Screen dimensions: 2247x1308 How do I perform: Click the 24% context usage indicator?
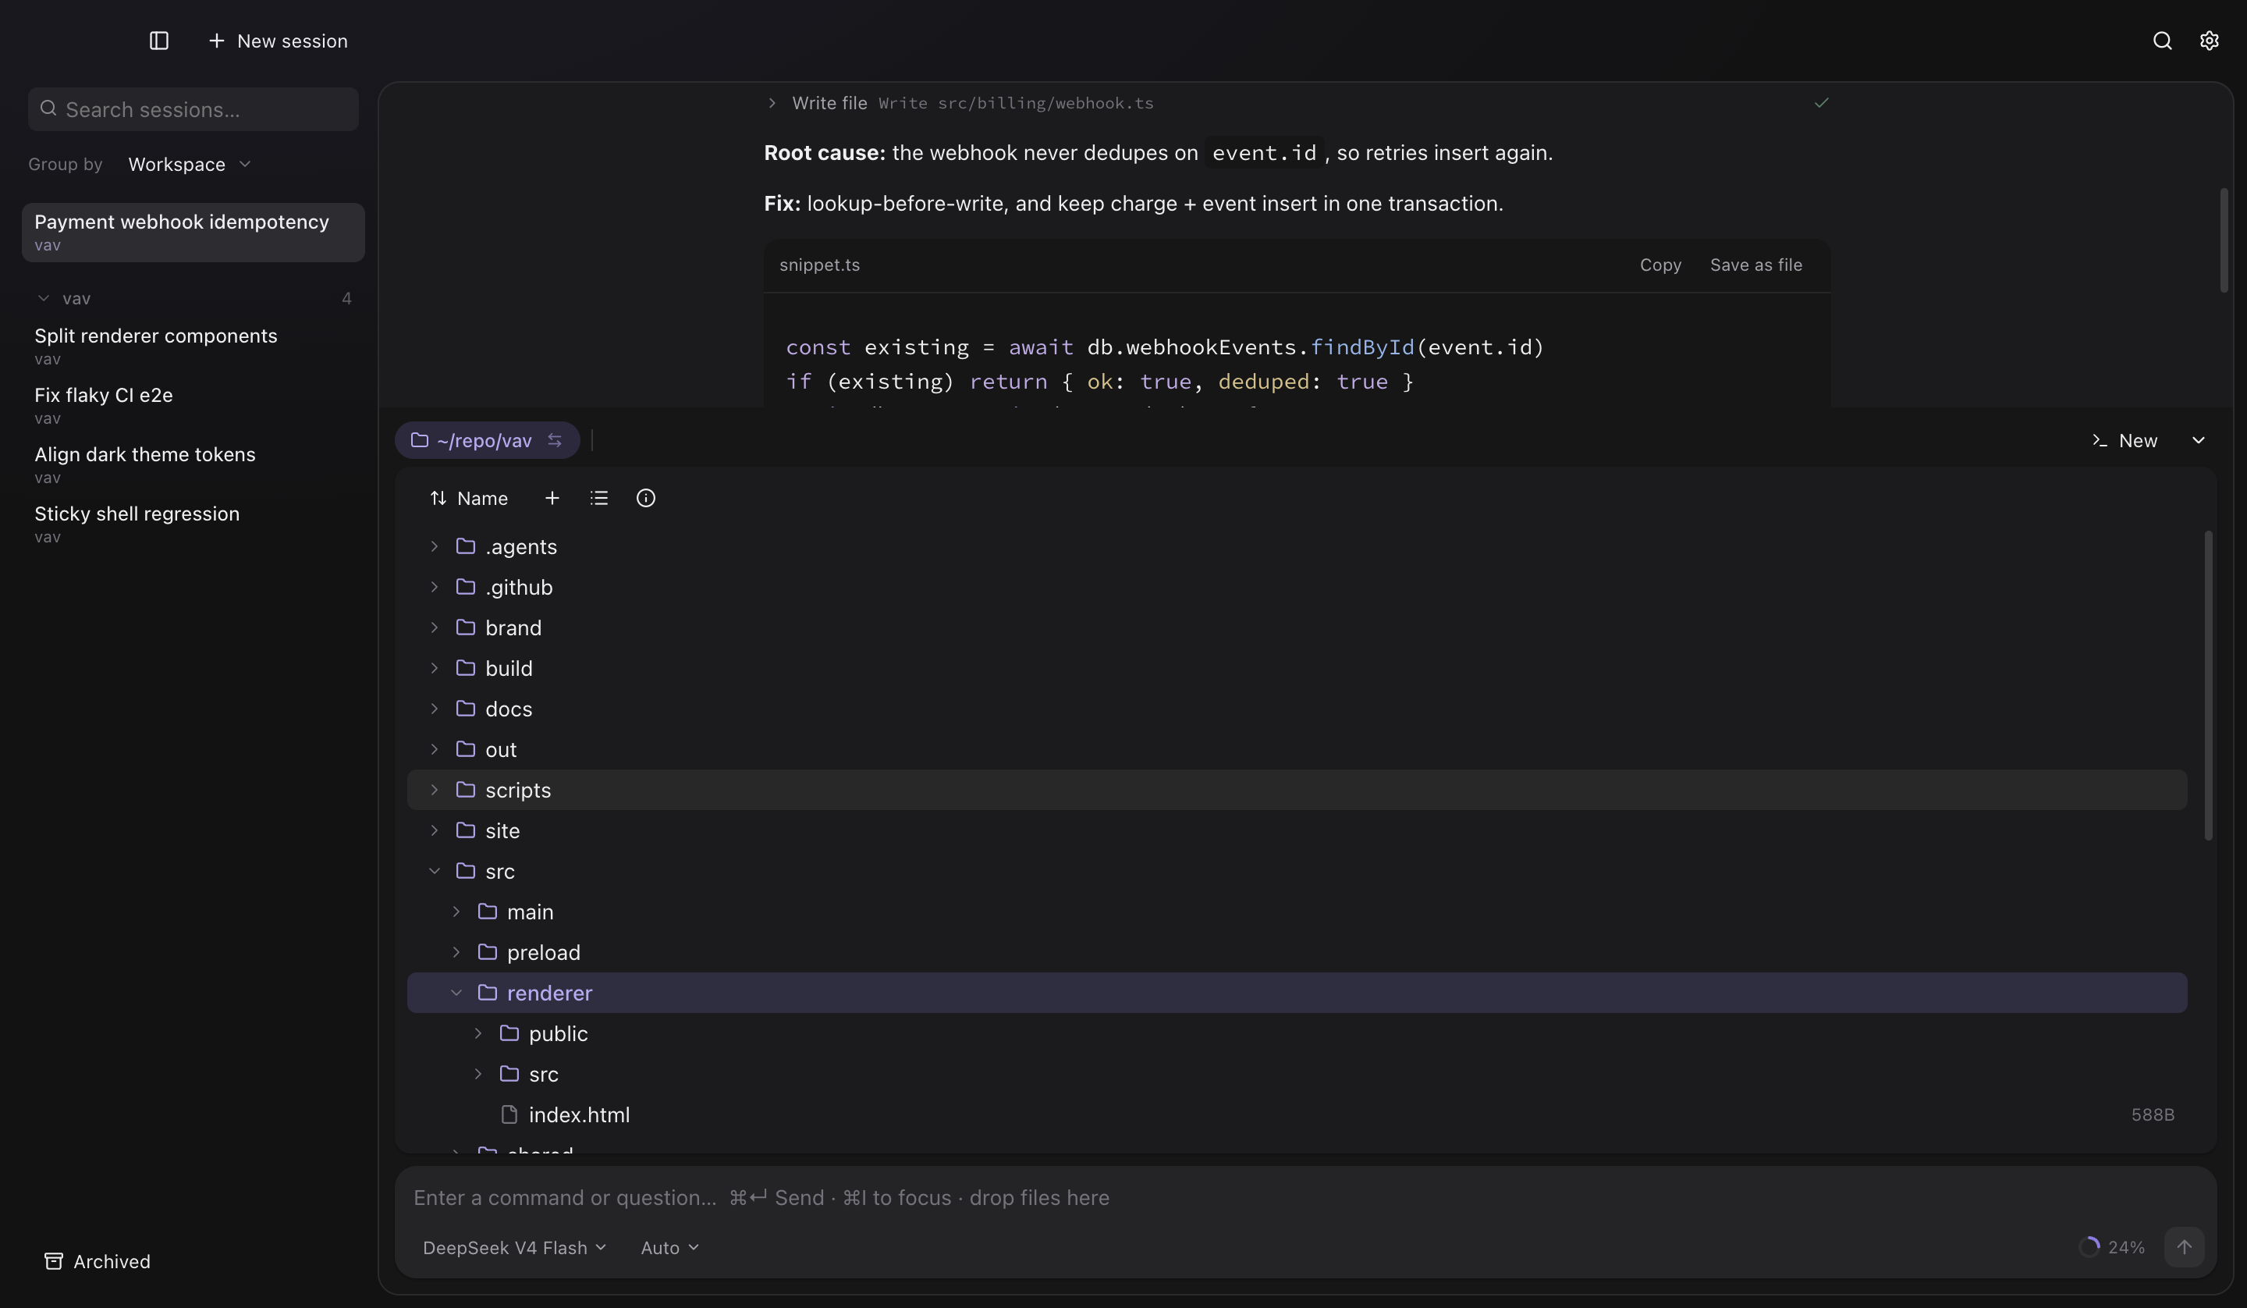pos(2111,1247)
